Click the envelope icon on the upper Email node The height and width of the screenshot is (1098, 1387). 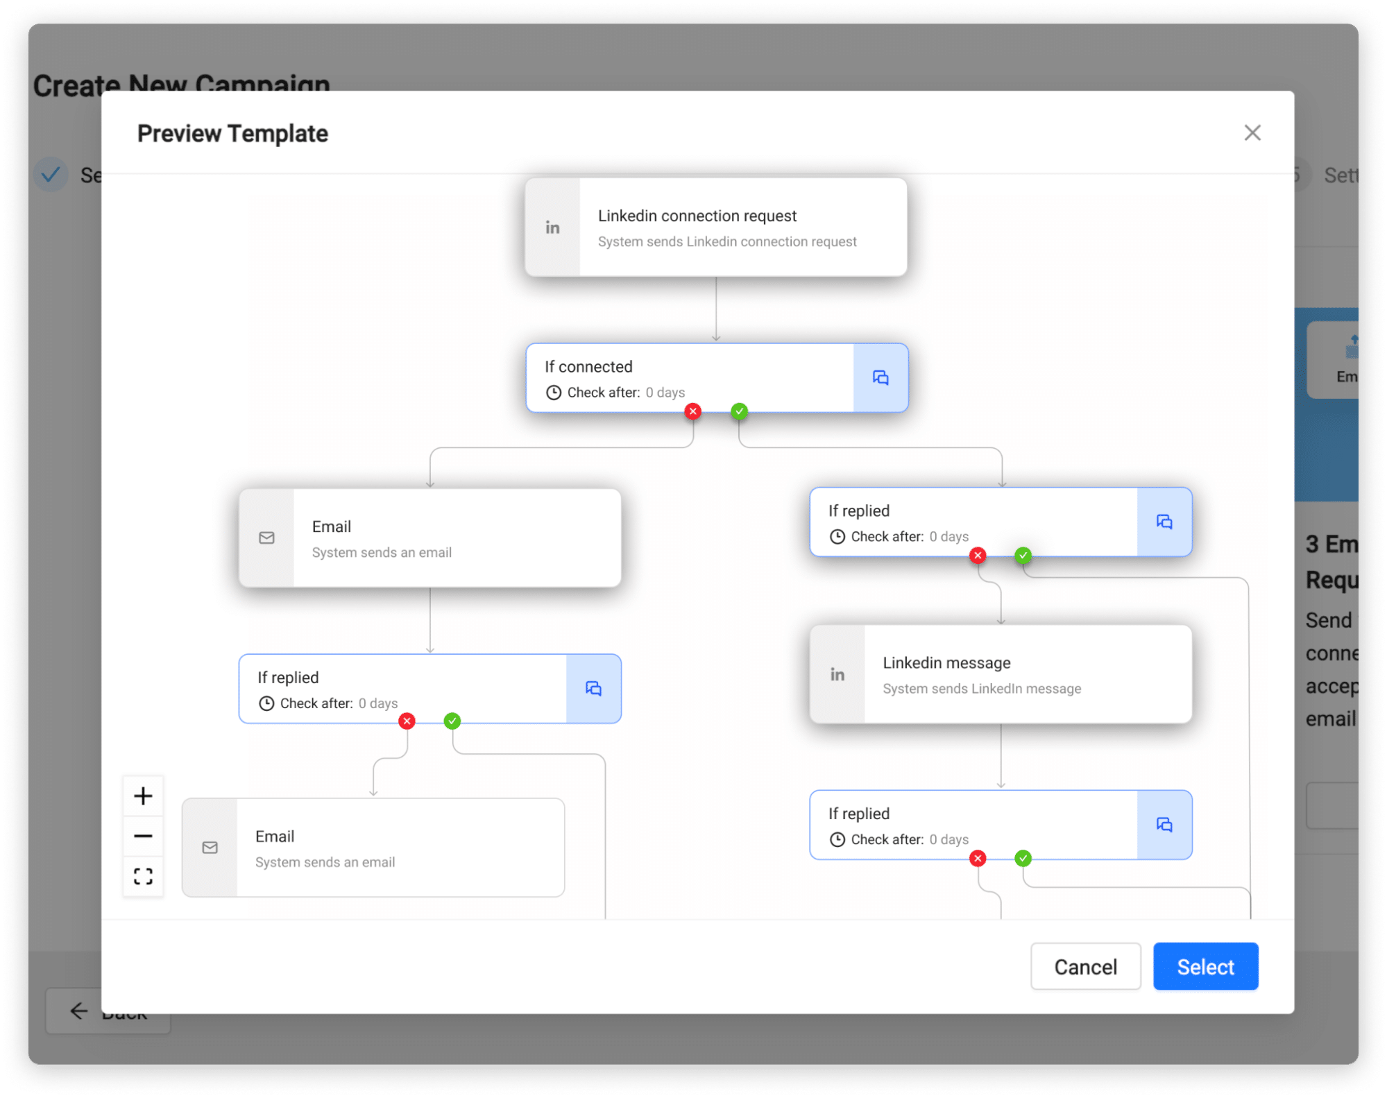pos(266,538)
